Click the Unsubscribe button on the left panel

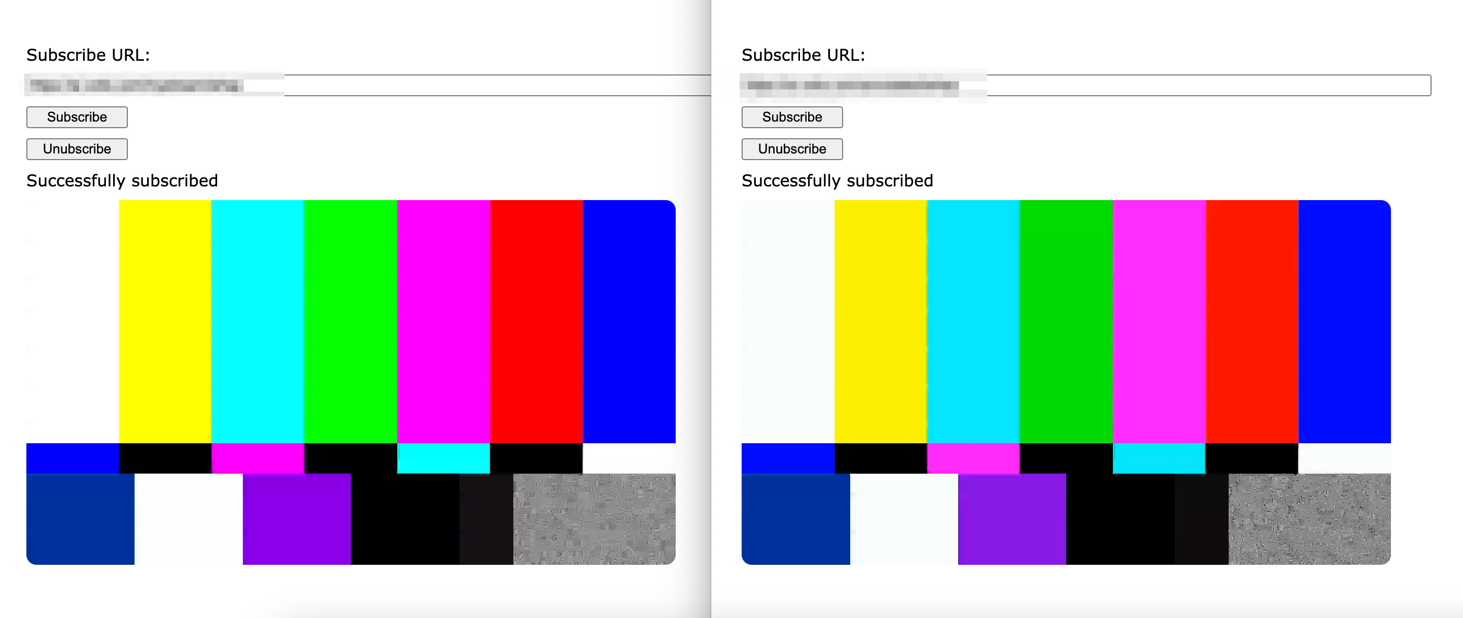click(76, 149)
